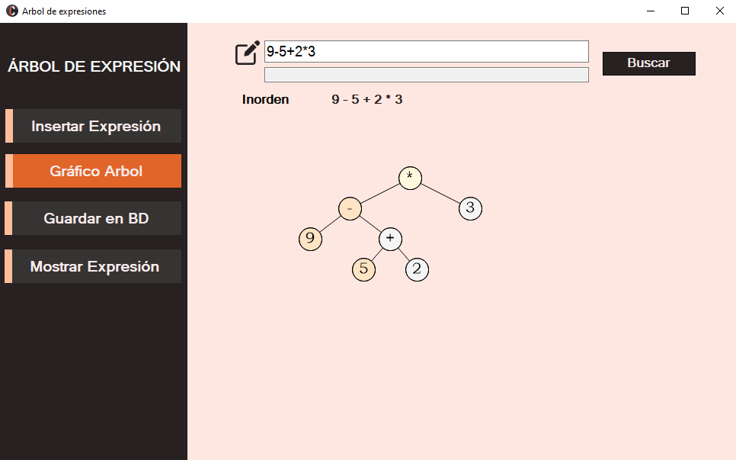This screenshot has height=460, width=736.
Task: Switch to the Gráfico Arbol view
Action: 93,171
